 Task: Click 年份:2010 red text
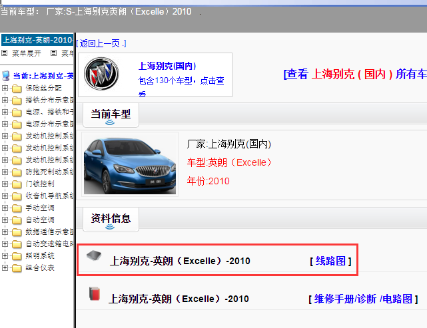[208, 181]
